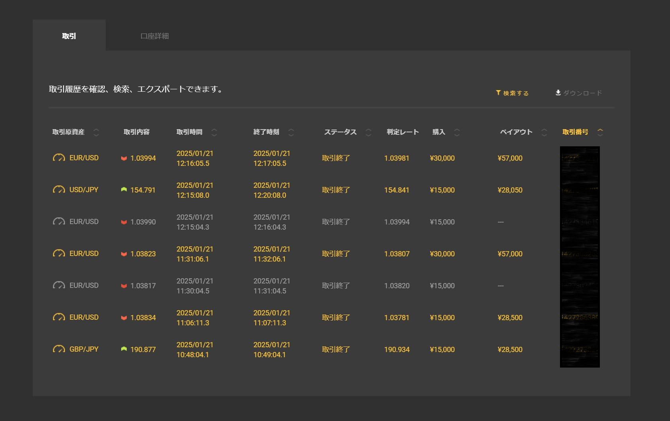Select the ¥28,050 payout cell
This screenshot has height=421, width=670.
[x=510, y=190]
